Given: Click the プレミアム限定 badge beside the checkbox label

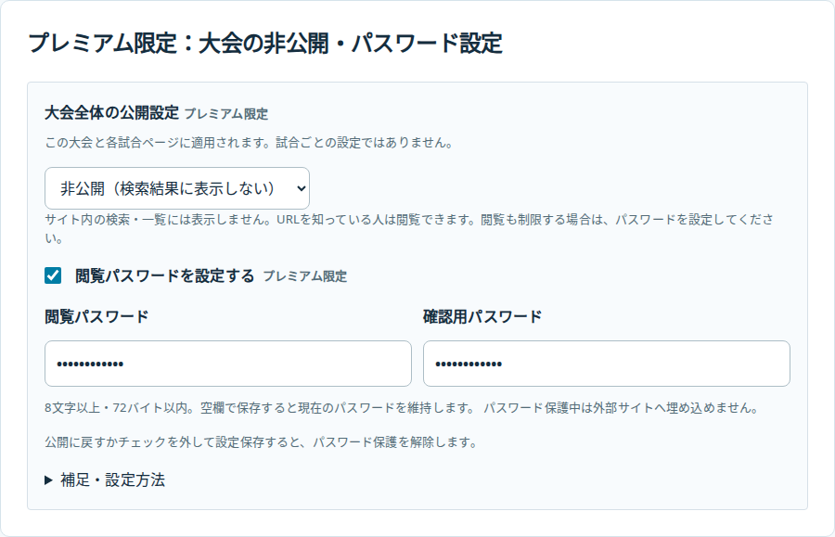Looking at the screenshot, I should click(x=304, y=276).
